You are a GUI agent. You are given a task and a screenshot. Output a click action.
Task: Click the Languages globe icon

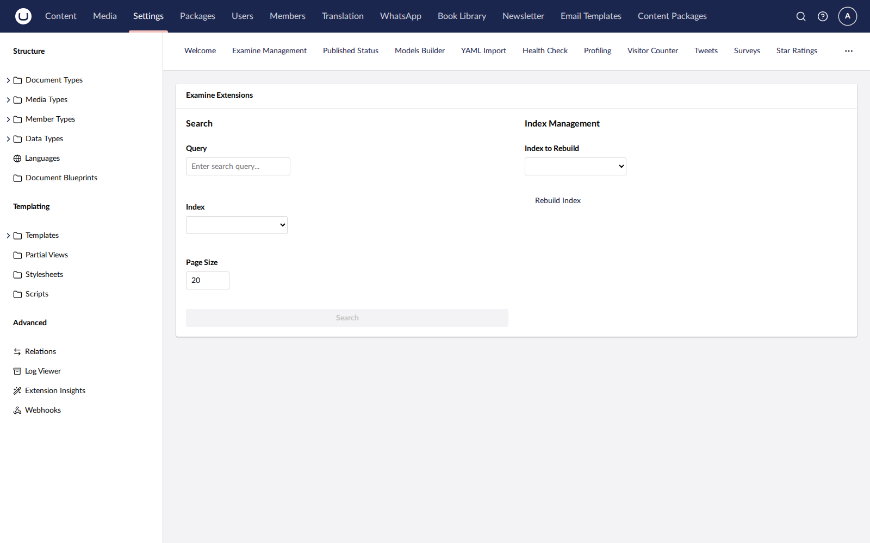point(17,159)
